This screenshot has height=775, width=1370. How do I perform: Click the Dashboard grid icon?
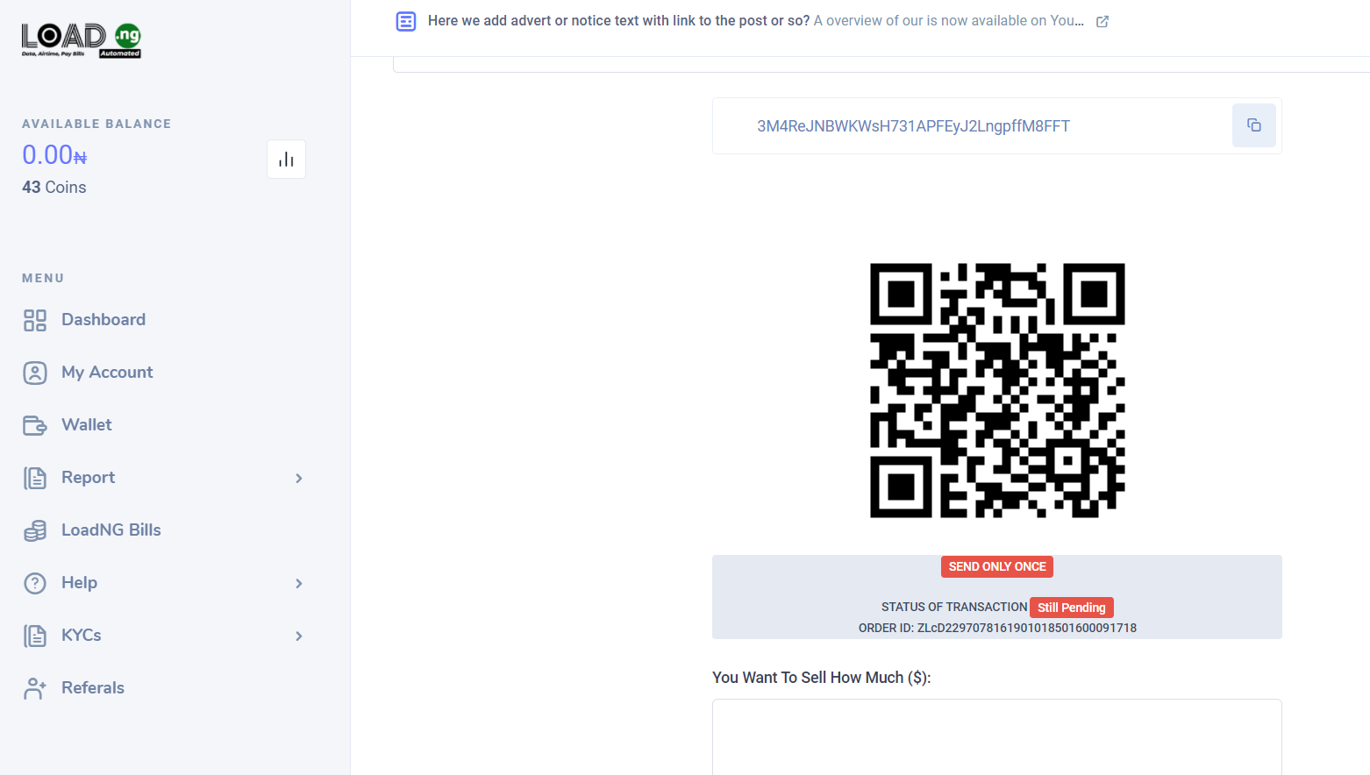(35, 320)
